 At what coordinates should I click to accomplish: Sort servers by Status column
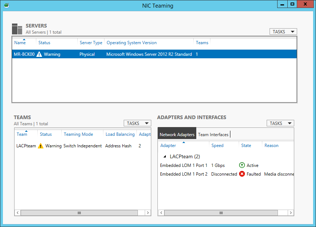(x=44, y=43)
